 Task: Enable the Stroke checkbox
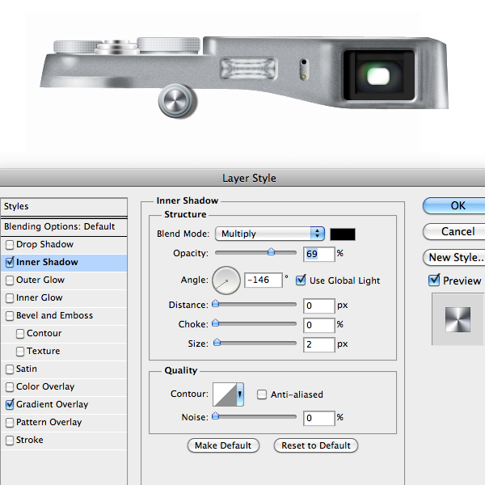pos(10,441)
